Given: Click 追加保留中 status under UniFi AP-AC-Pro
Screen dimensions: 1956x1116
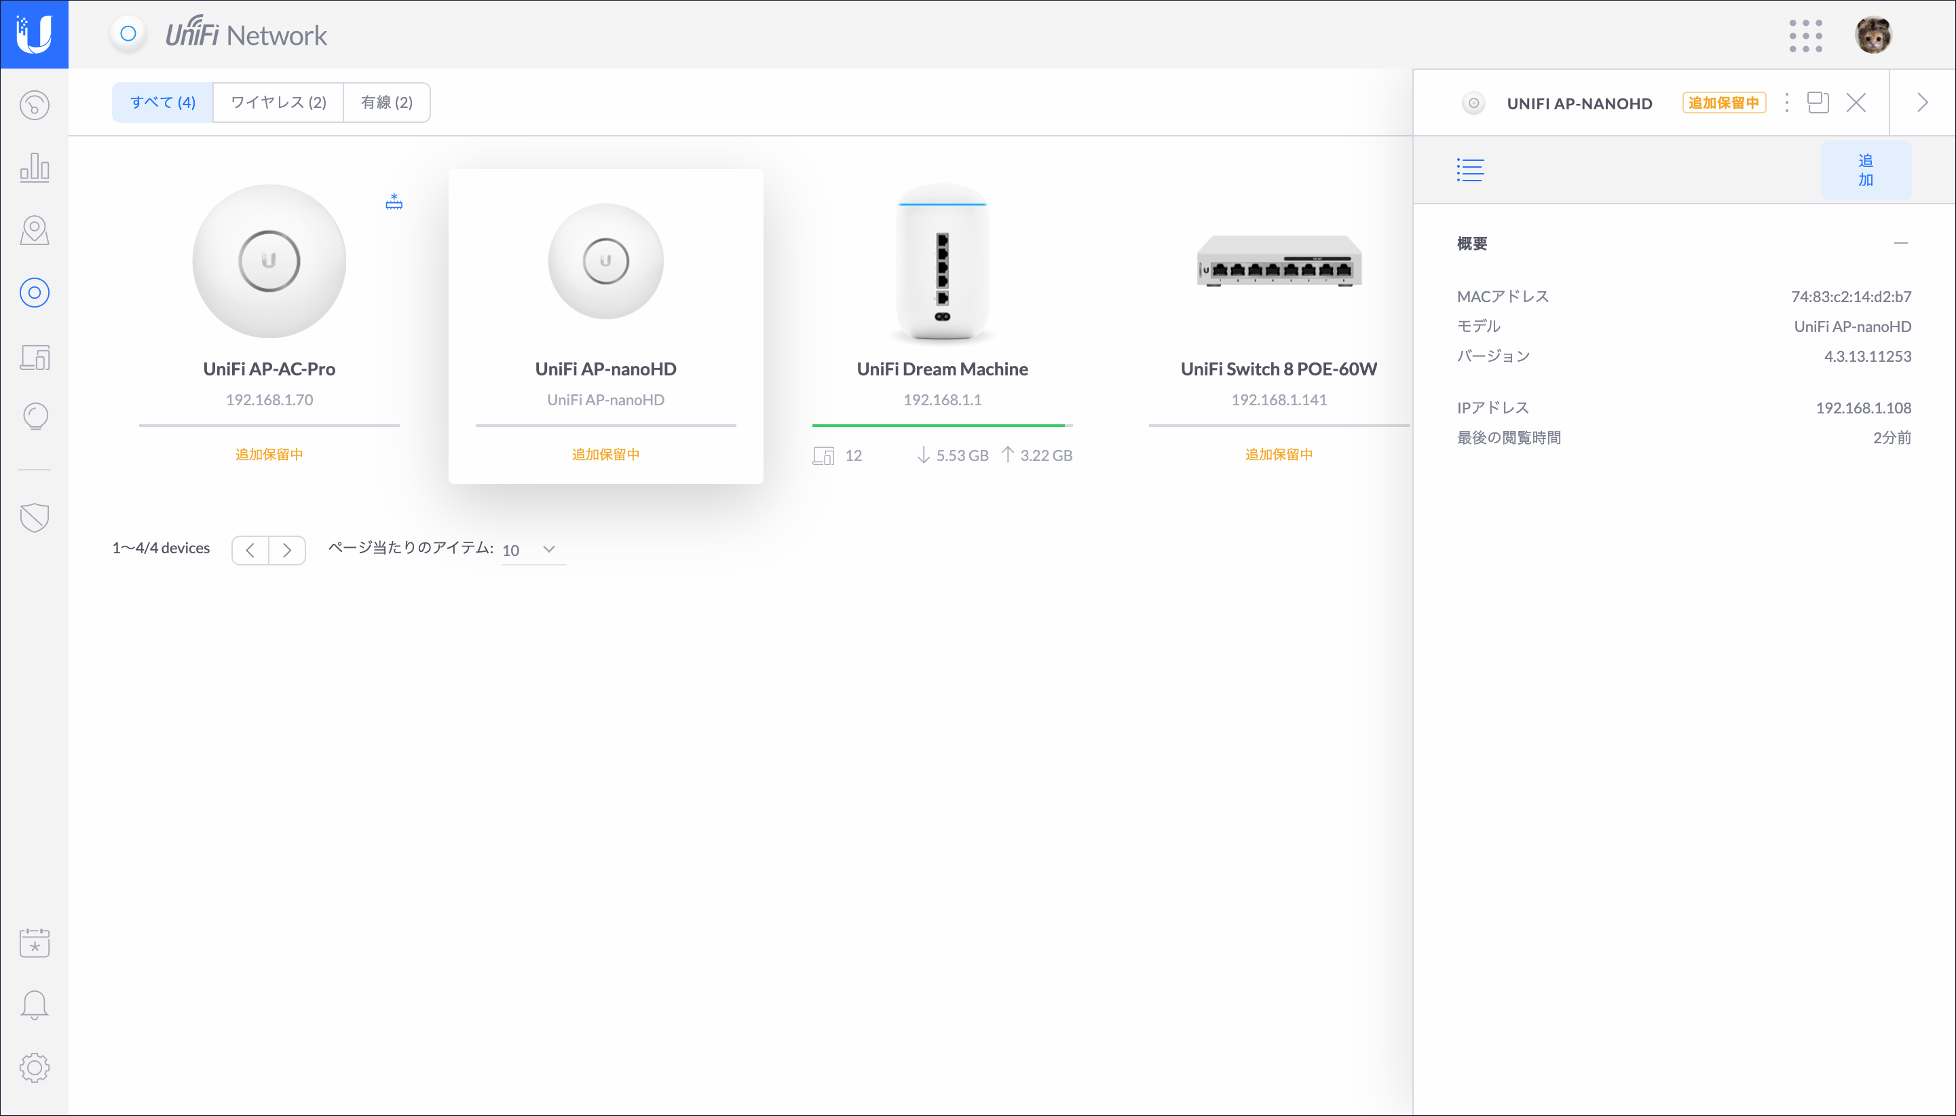Looking at the screenshot, I should click(x=269, y=455).
